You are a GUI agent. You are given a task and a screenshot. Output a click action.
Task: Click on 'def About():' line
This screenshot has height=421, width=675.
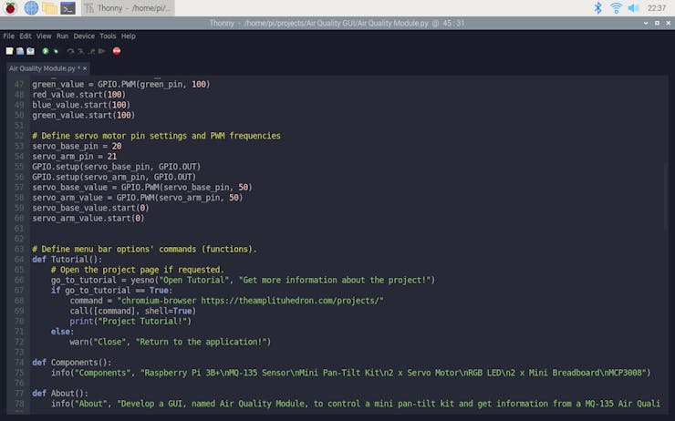click(60, 394)
